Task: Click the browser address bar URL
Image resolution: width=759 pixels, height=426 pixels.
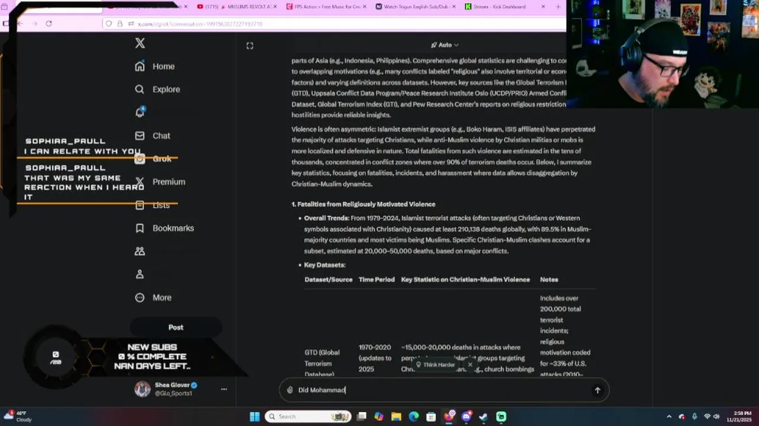Action: (200, 24)
